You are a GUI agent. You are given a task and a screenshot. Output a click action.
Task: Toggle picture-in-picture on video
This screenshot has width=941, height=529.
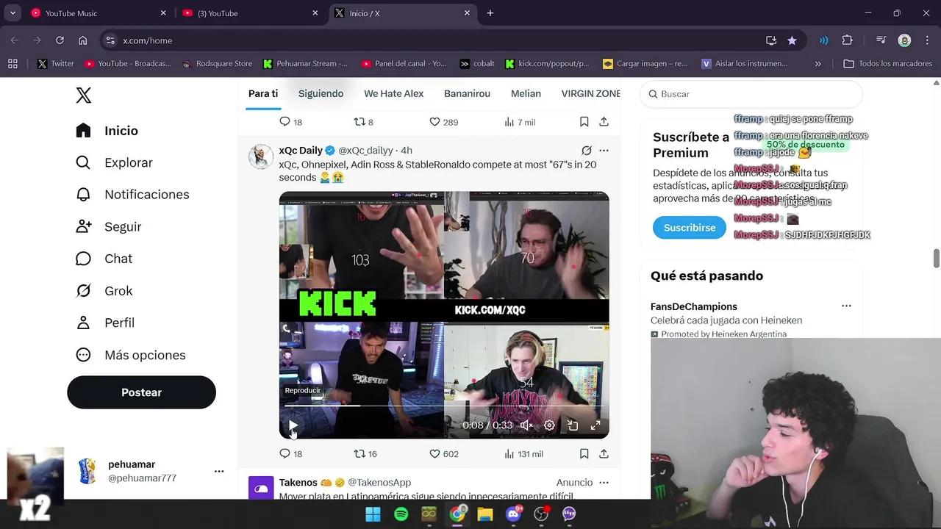tap(573, 425)
